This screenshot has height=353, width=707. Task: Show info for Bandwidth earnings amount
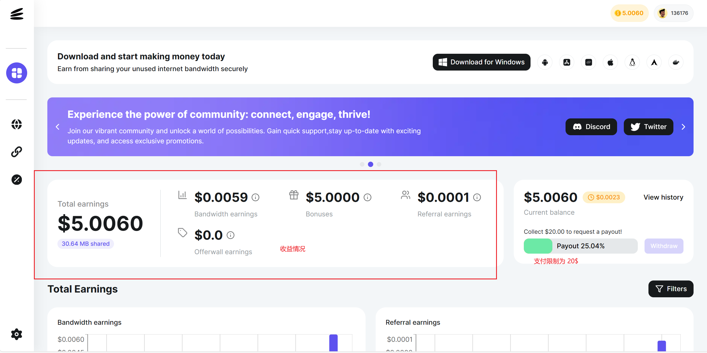click(255, 197)
